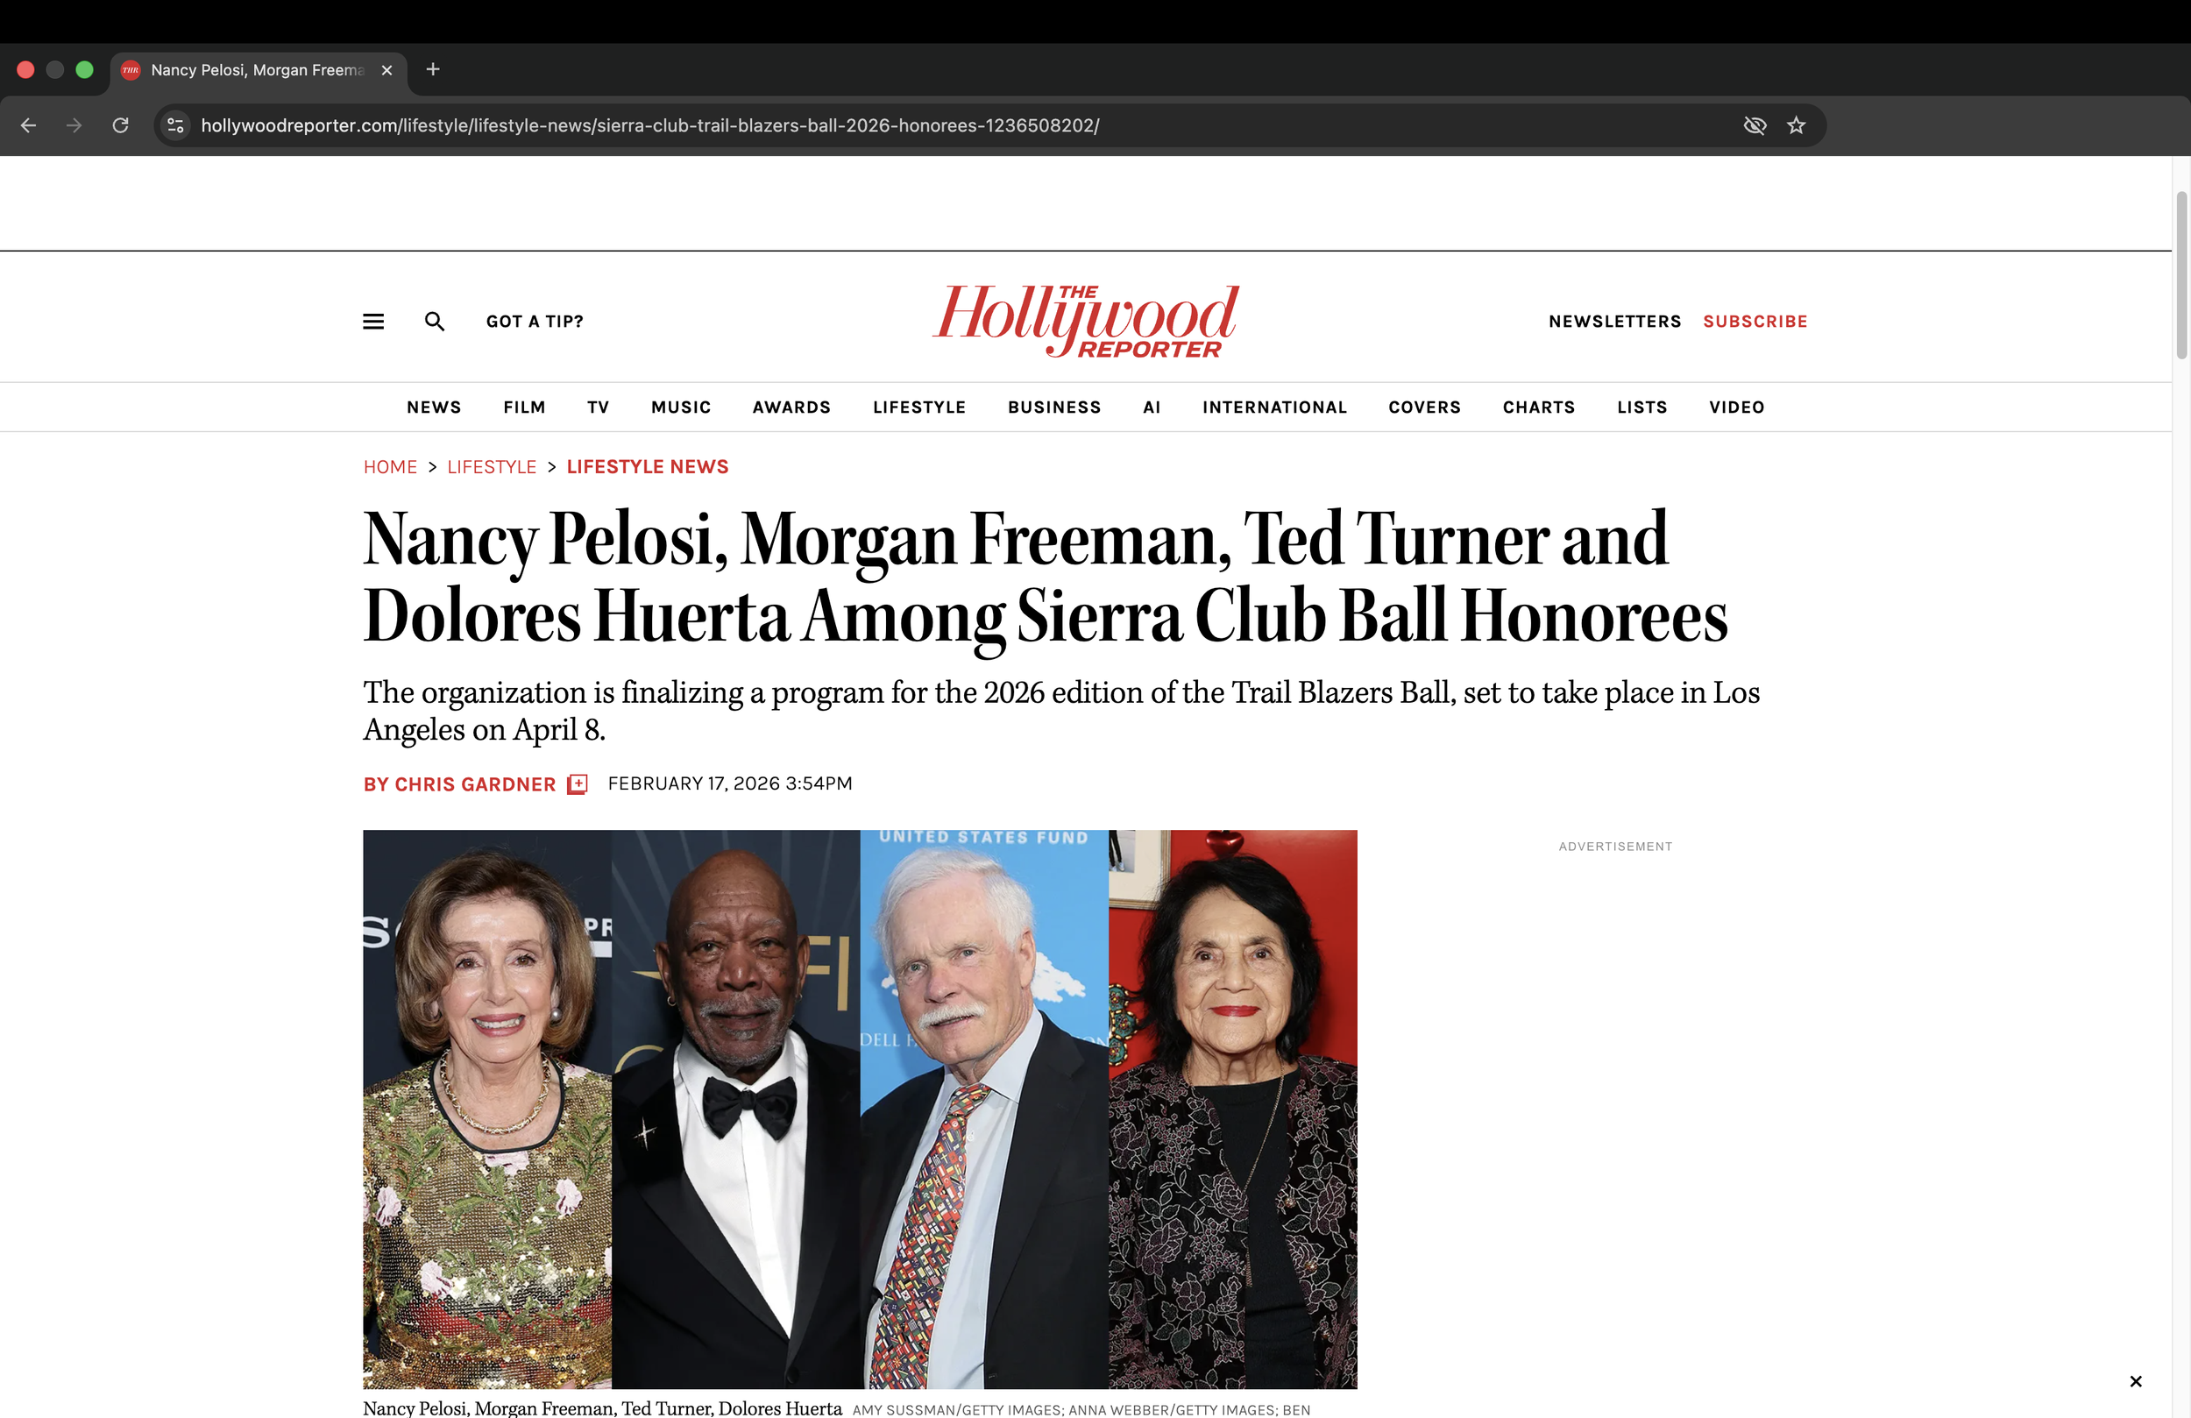This screenshot has width=2191, height=1418.
Task: Open site information via lock icon in address bar
Action: coord(175,125)
